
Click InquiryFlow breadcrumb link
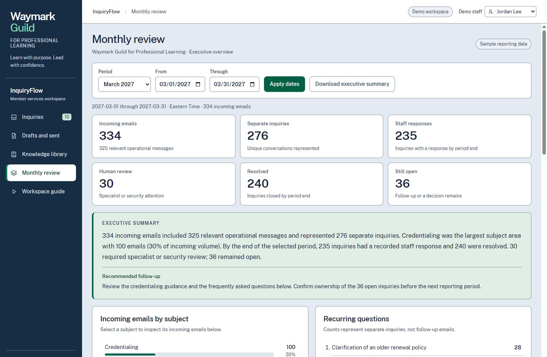point(106,12)
